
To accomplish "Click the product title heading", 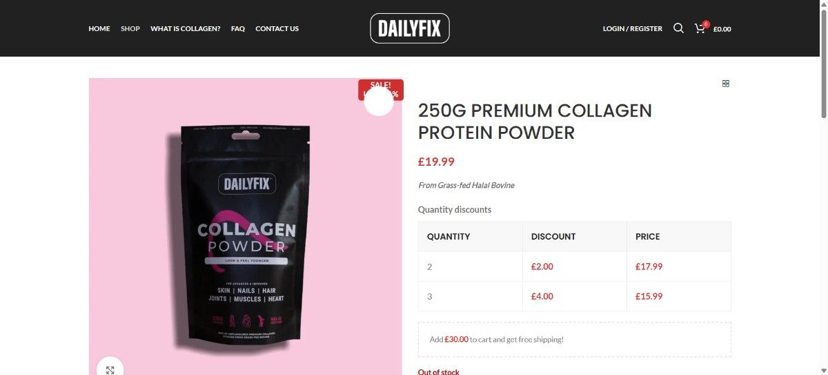I will (535, 121).
